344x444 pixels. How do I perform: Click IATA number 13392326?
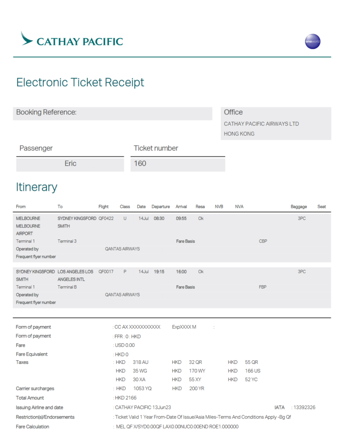pos(305,408)
